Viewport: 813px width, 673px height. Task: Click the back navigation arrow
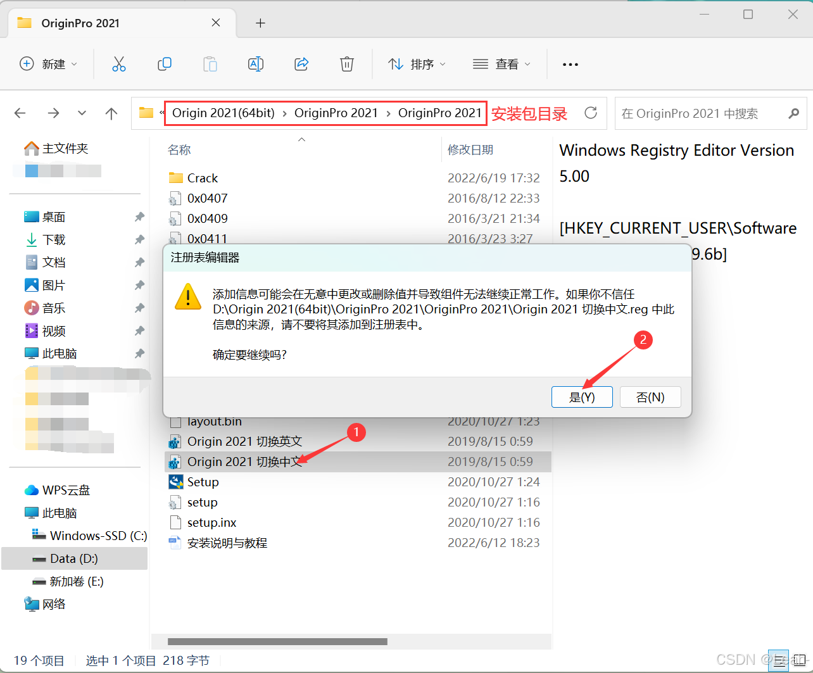(x=20, y=113)
